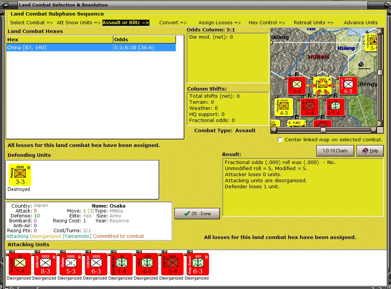Click the Assign Losses subphase step
Image resolution: width=391 pixels, height=289 pixels.
(220, 23)
